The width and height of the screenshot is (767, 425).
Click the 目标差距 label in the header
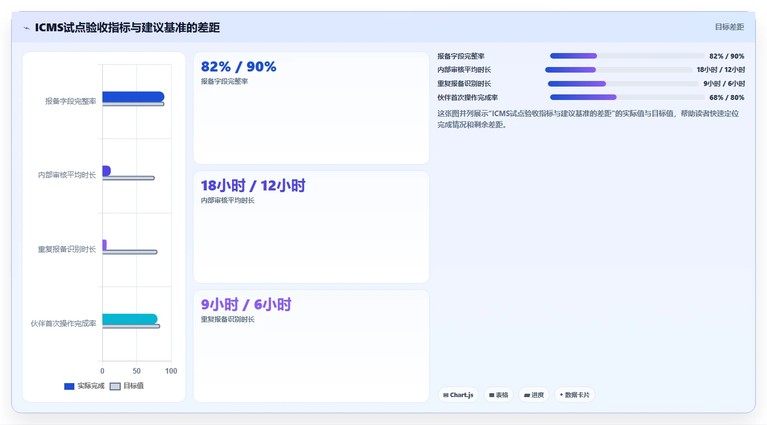point(730,27)
